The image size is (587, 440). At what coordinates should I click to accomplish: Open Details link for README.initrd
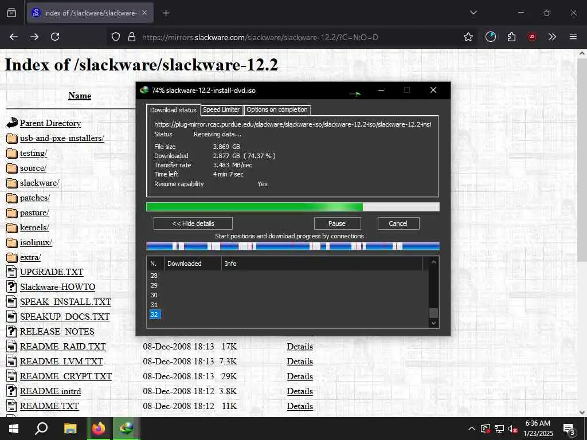coord(300,391)
